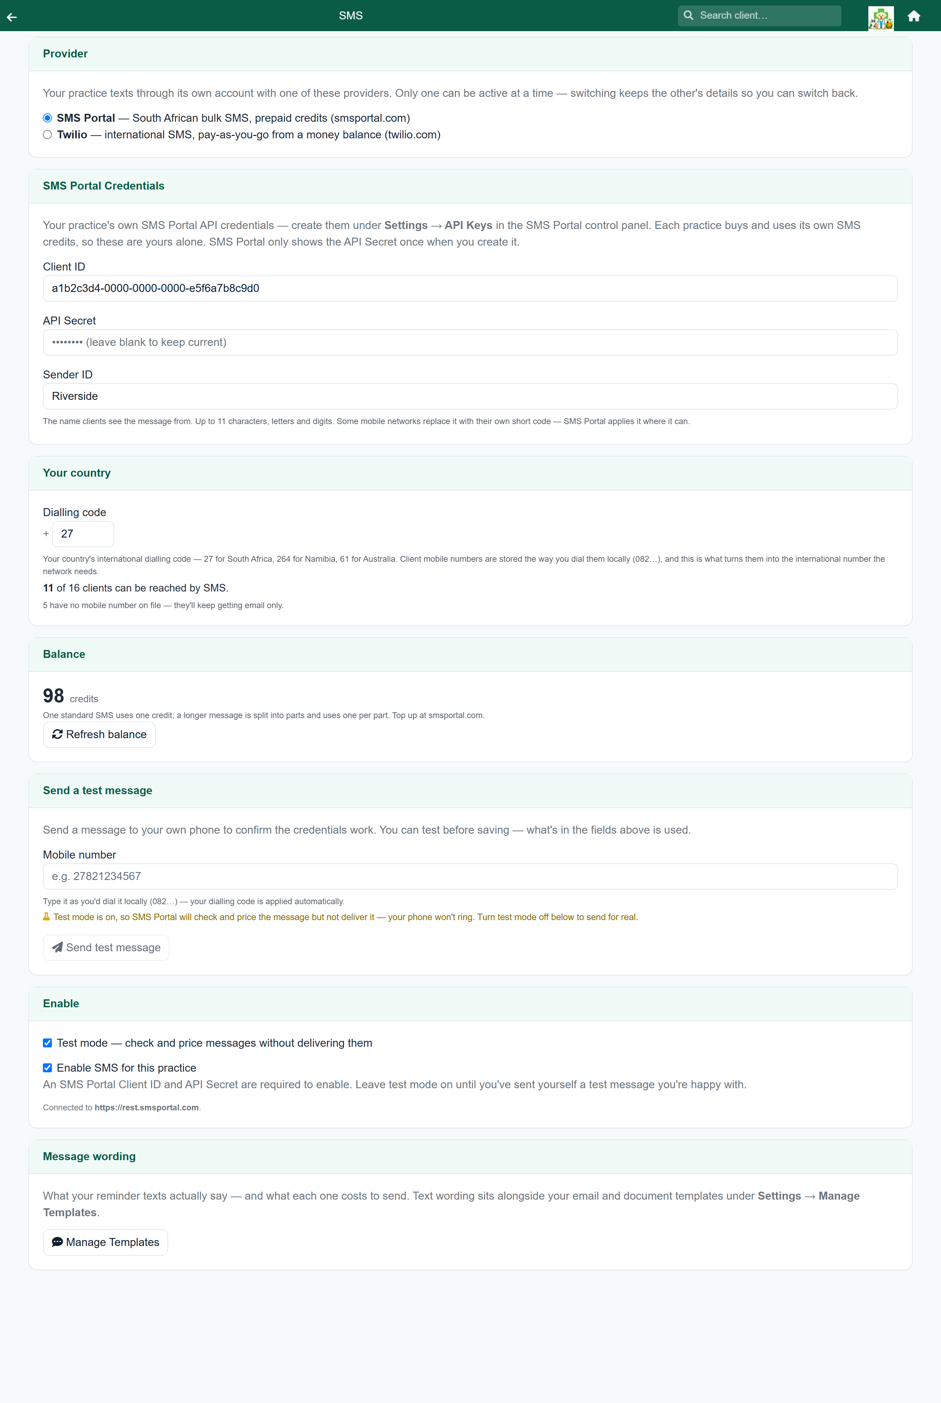Open the practice logo avatar
Viewport: 941px width, 1403px height.
pyautogui.click(x=880, y=18)
